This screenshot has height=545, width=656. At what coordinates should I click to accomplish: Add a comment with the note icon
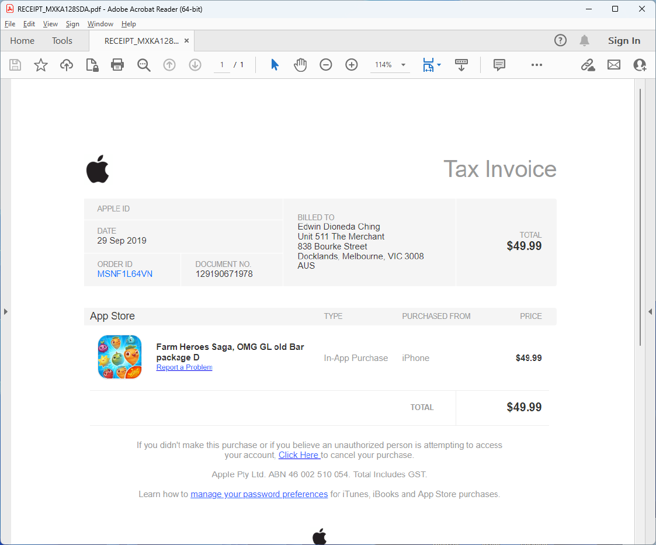[499, 65]
